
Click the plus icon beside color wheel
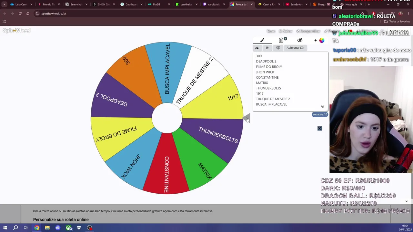click(x=316, y=40)
